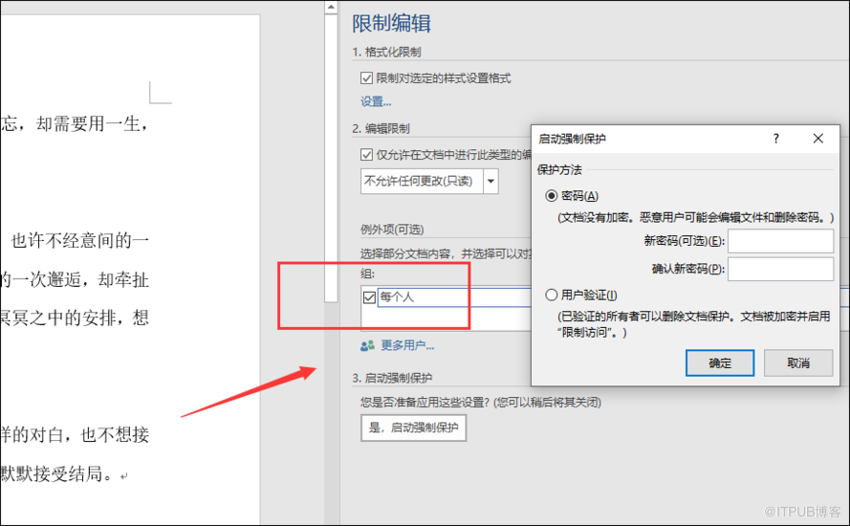Screen dimensions: 850x526
Task: Focus the 新密码(可选) input field
Action: 780,241
